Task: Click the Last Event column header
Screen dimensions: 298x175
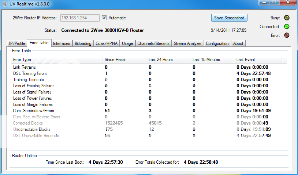Action: point(258,60)
